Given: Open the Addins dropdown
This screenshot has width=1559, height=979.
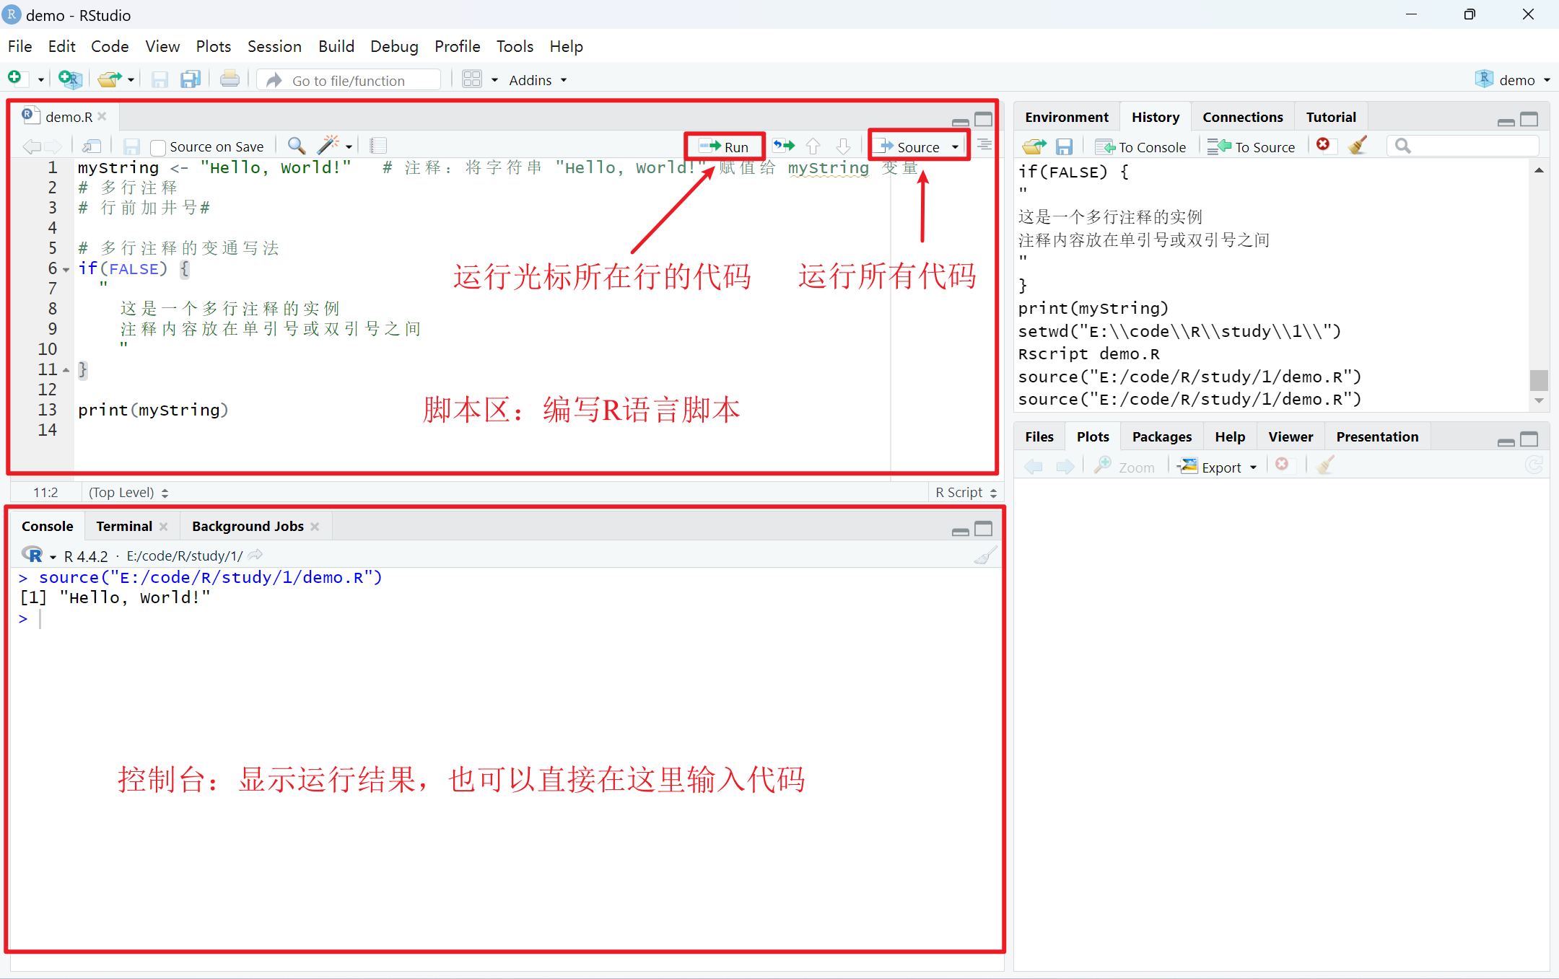Looking at the screenshot, I should [538, 80].
